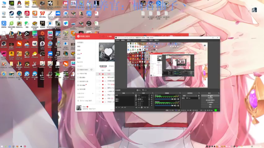Remove selected source with minus icon in OBS
The image size is (264, 148).
point(139,108)
